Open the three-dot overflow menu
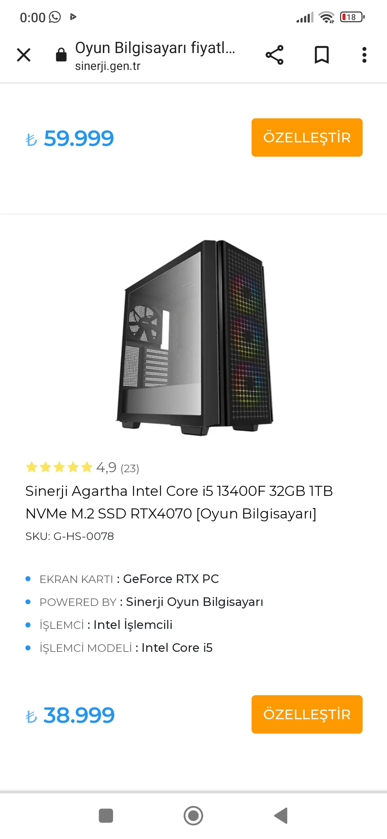 [364, 55]
